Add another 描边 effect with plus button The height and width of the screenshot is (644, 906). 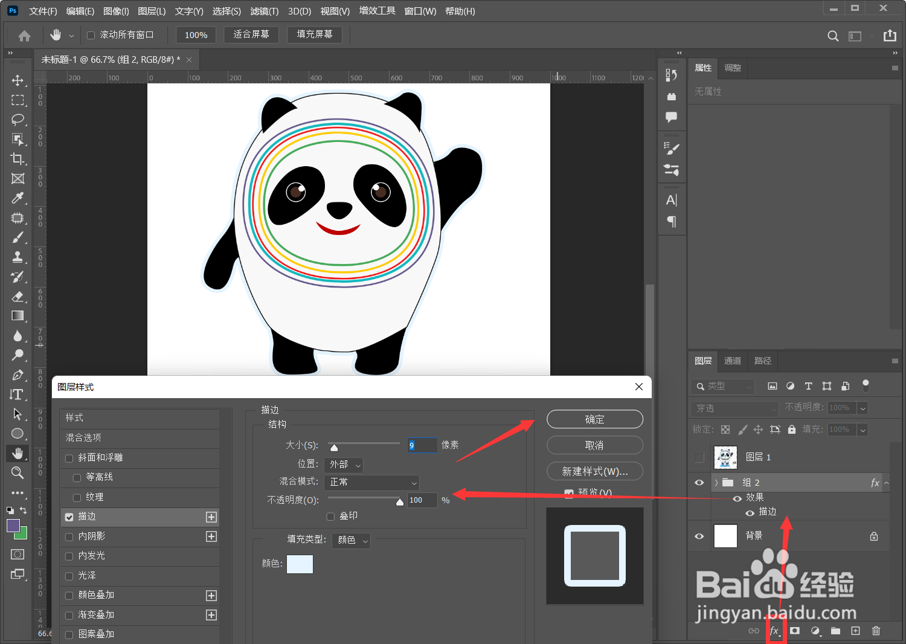click(211, 517)
